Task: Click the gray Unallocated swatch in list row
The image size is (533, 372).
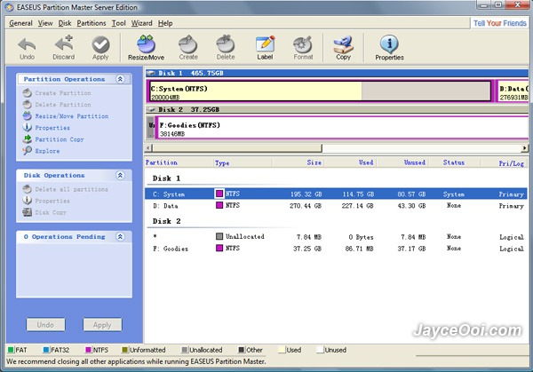Action: click(x=219, y=236)
